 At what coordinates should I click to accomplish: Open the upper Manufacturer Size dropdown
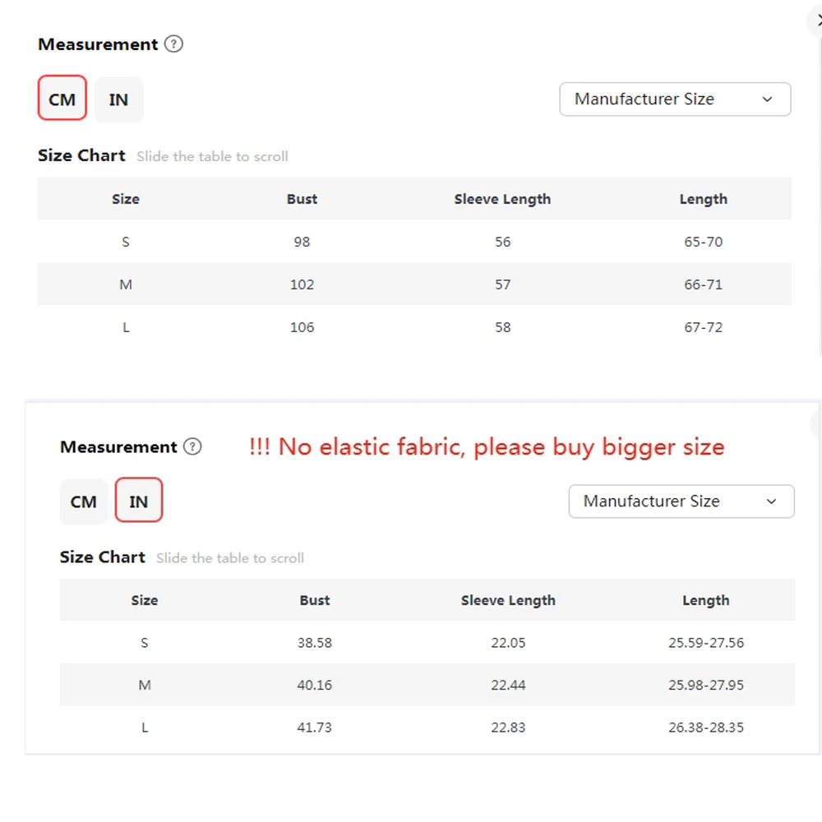(675, 99)
